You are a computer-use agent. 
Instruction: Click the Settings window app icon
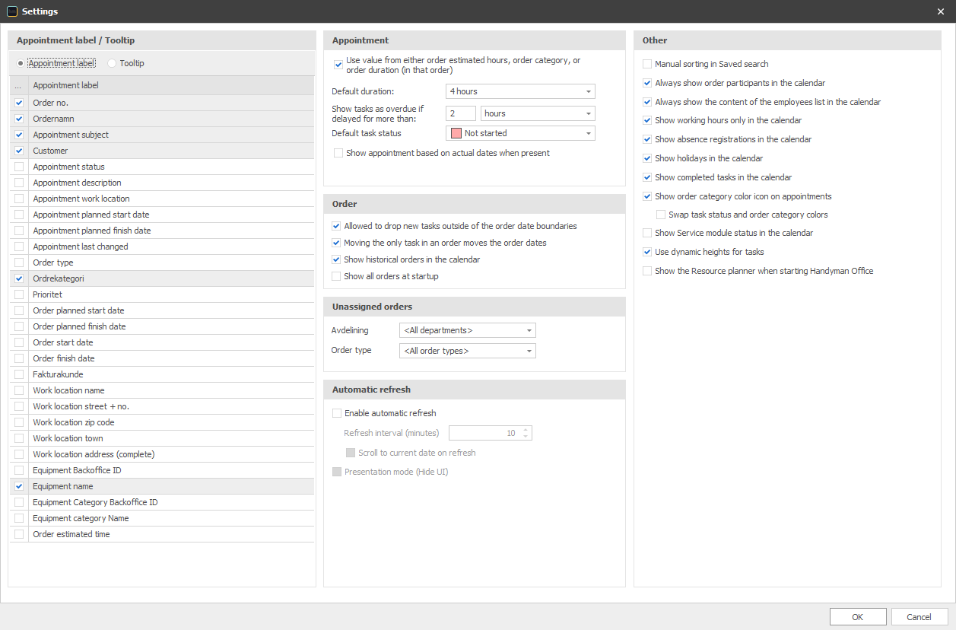click(x=11, y=11)
